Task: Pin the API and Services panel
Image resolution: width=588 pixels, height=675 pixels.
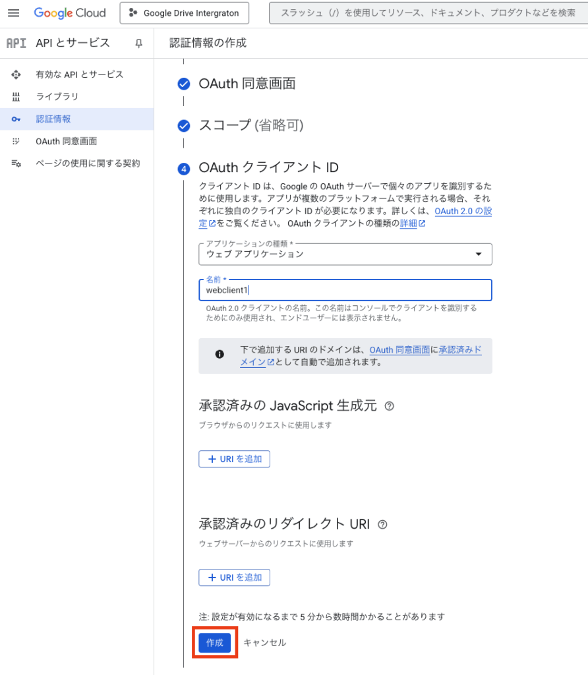Action: [x=138, y=44]
